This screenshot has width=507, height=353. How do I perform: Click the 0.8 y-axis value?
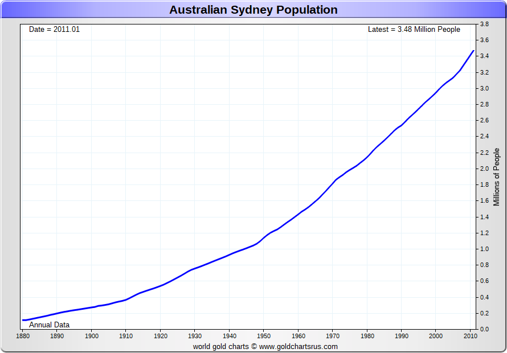pos(484,265)
